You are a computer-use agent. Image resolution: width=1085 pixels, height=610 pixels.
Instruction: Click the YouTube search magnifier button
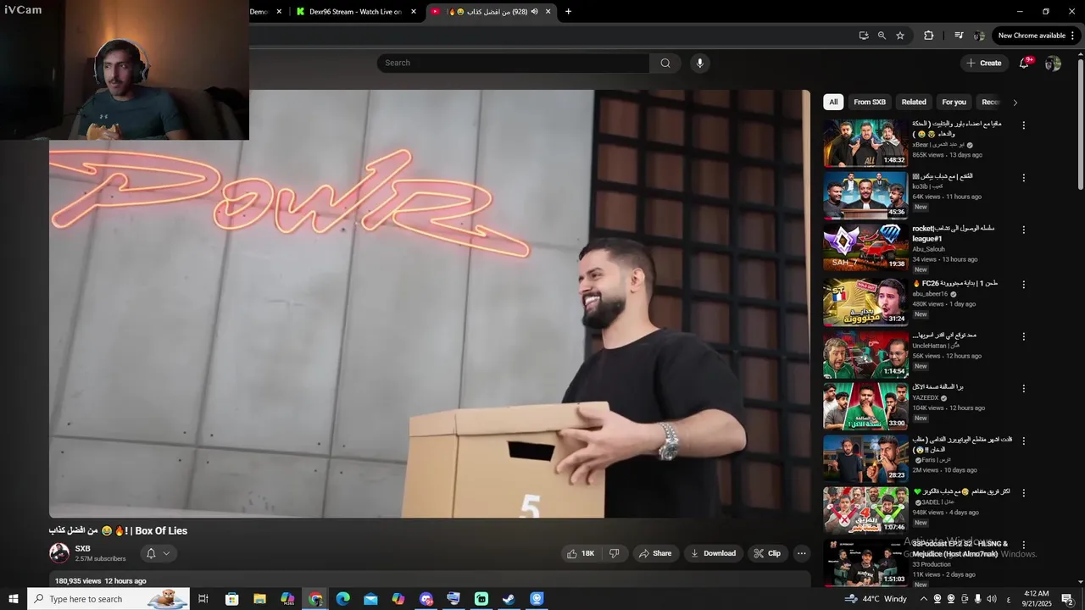tap(665, 63)
